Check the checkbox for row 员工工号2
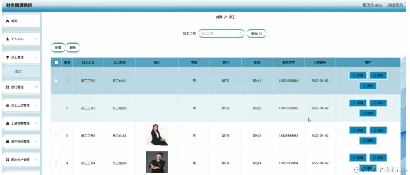The image size is (410, 175). tap(56, 108)
